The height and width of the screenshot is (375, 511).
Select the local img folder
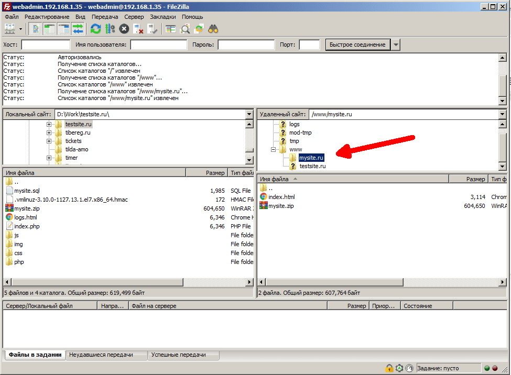(18, 244)
